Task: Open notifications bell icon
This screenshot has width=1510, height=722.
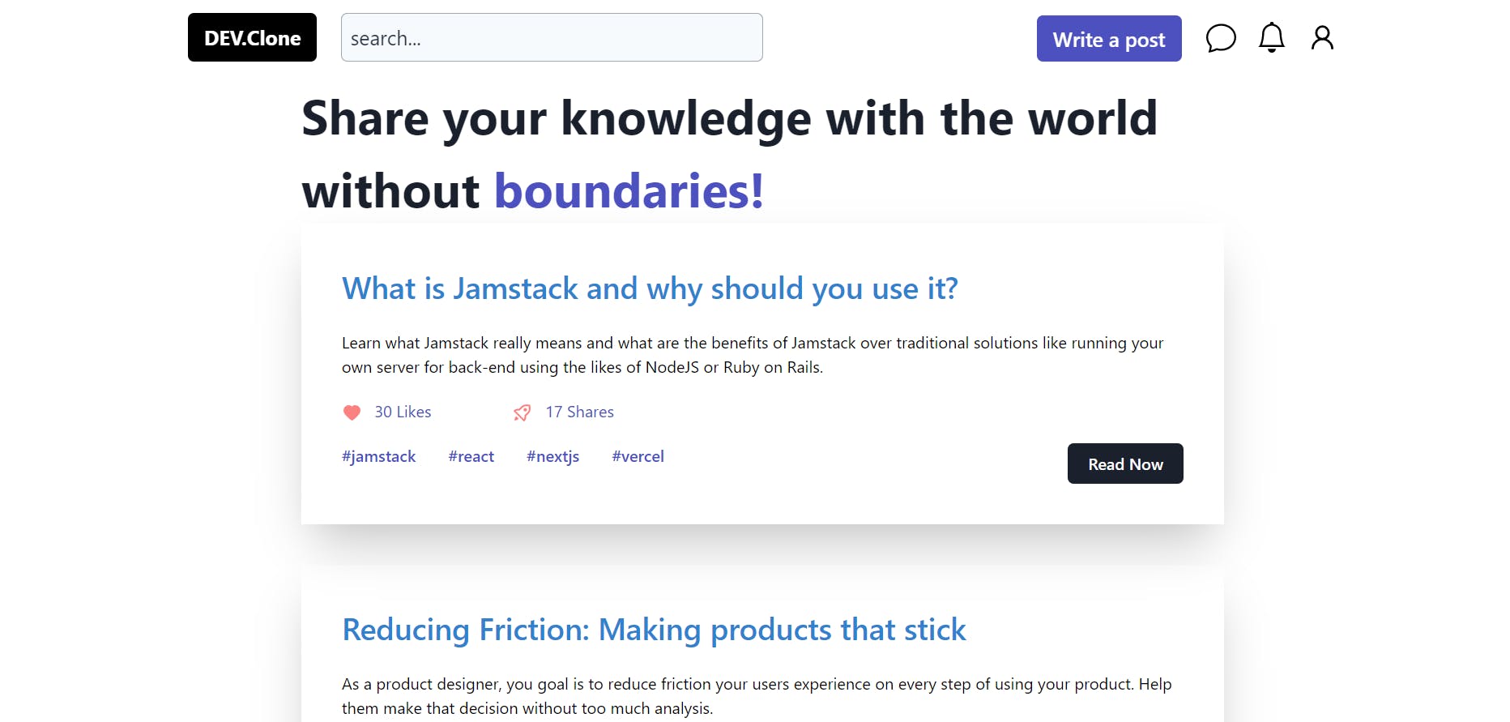Action: click(x=1271, y=38)
